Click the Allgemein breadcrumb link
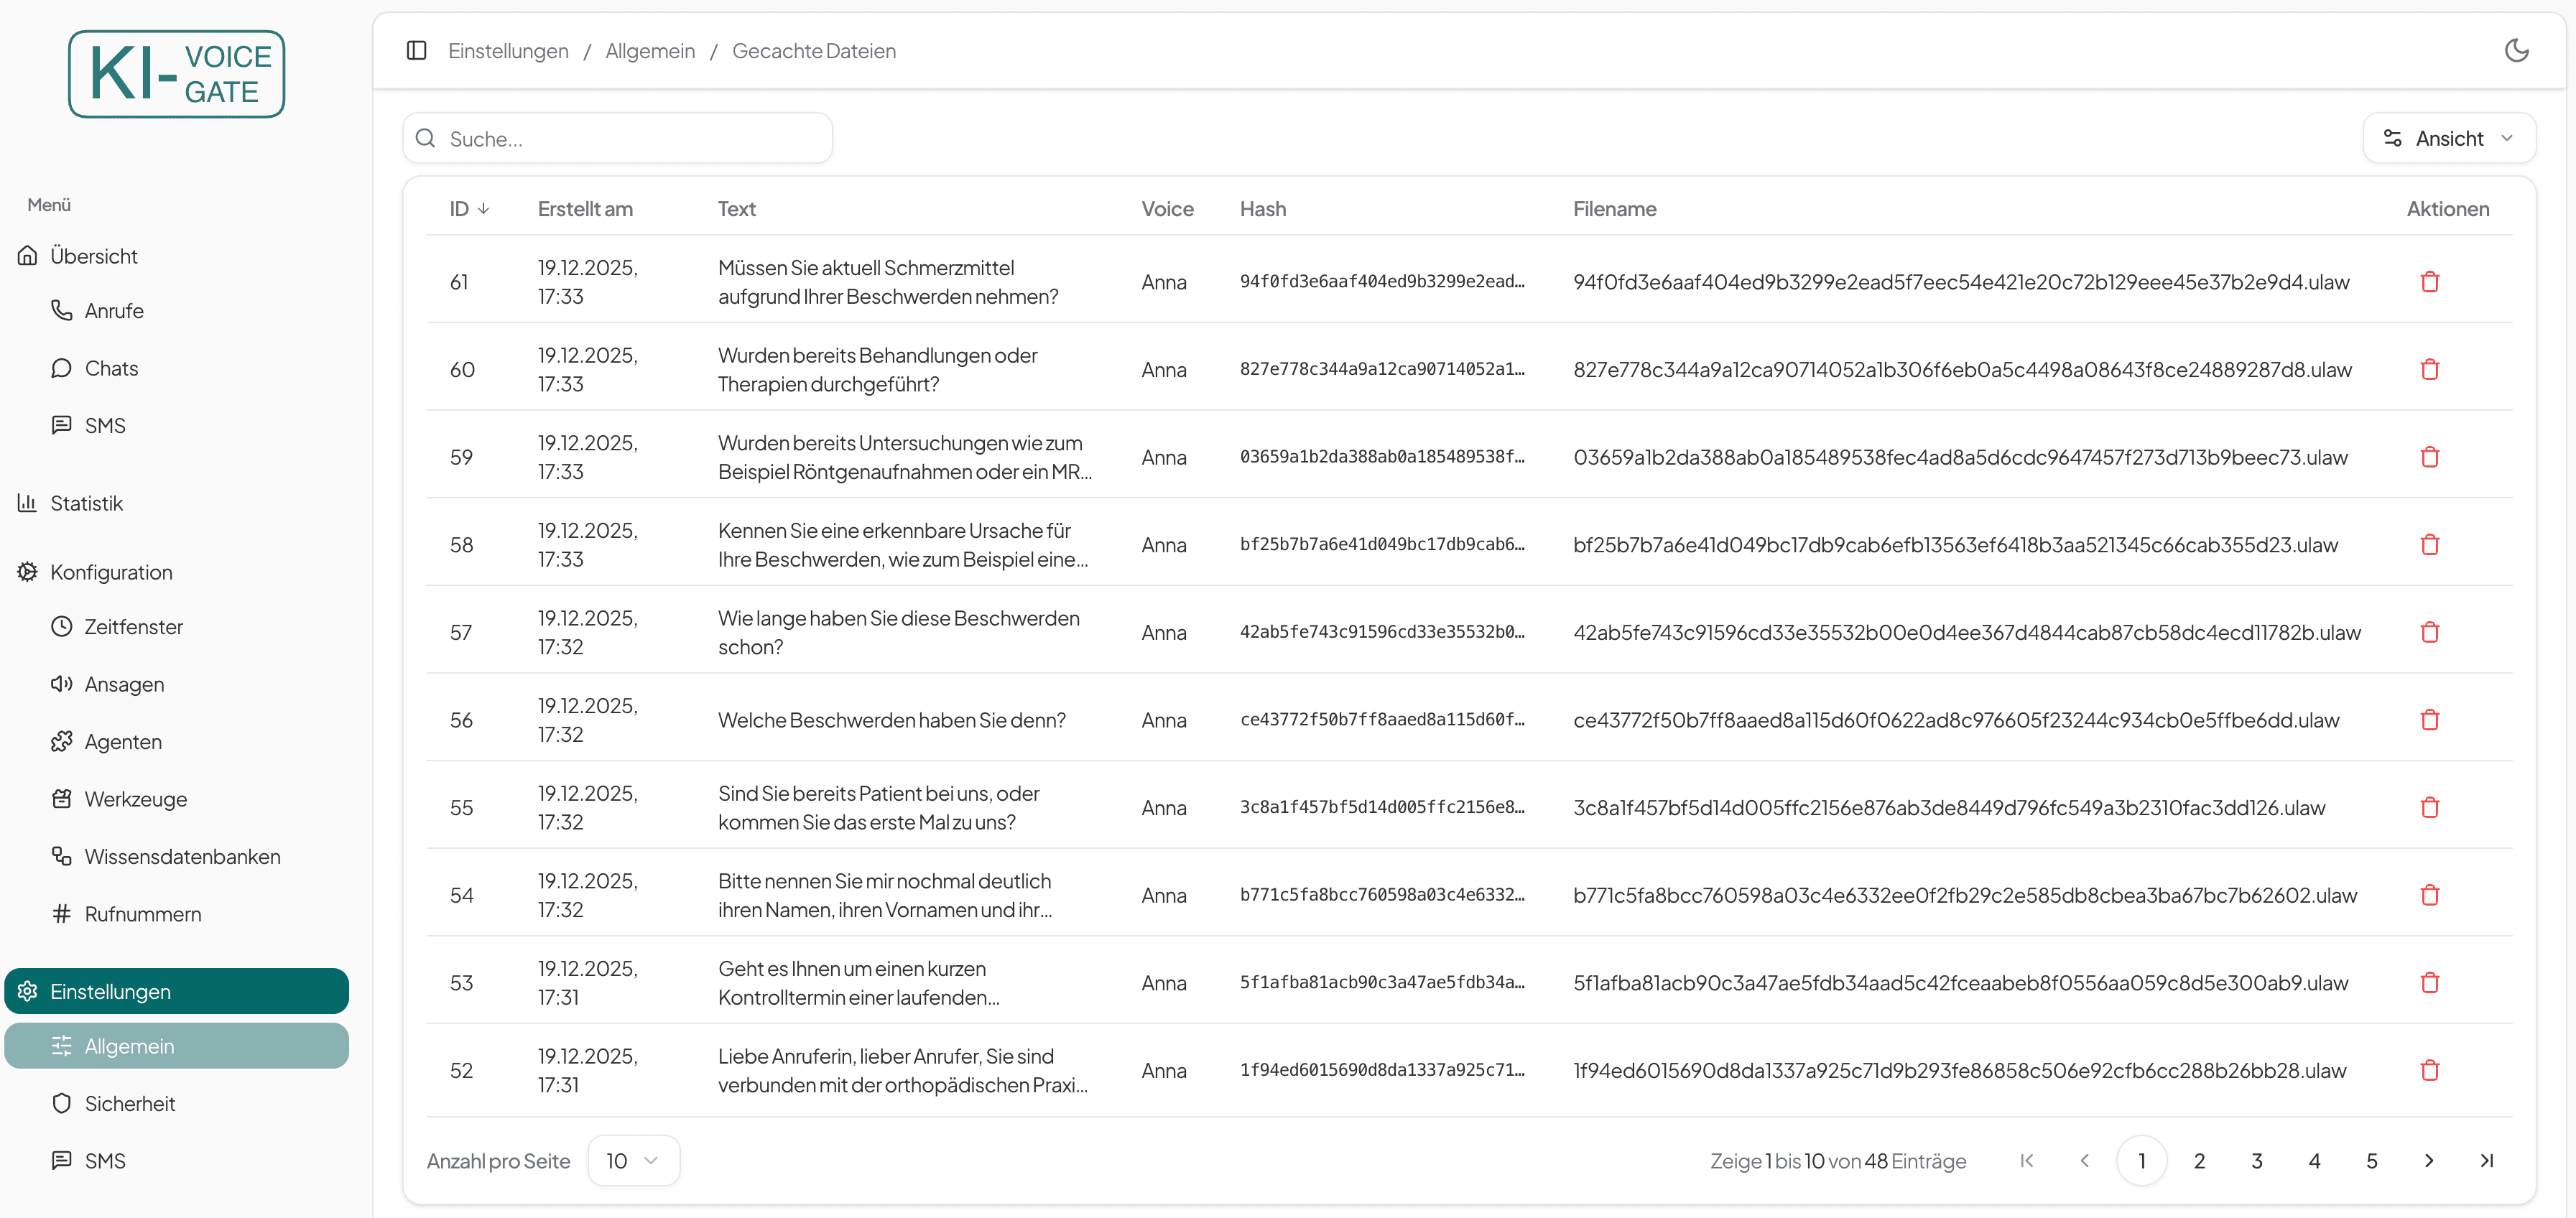Viewport: 2576px width, 1218px height. 650,51
